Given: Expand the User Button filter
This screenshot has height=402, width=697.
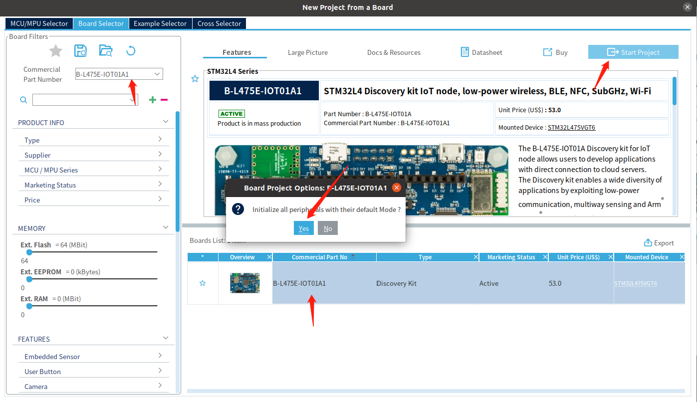Looking at the screenshot, I should 160,371.
